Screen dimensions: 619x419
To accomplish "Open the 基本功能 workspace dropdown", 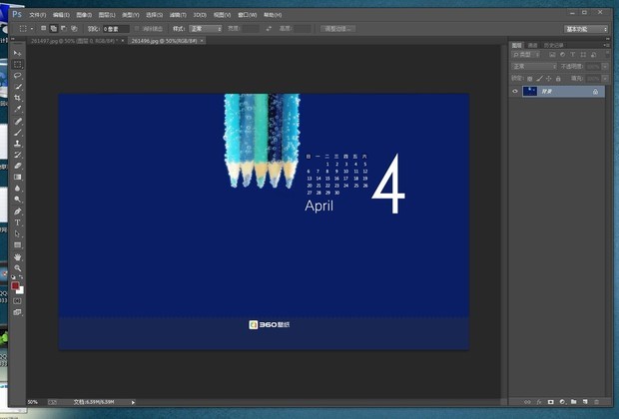I will (586, 29).
